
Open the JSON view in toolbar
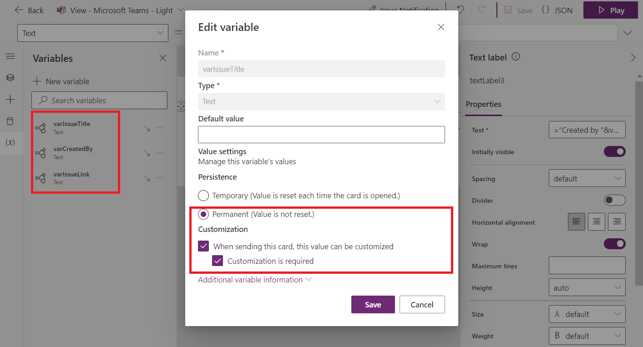[x=557, y=10]
